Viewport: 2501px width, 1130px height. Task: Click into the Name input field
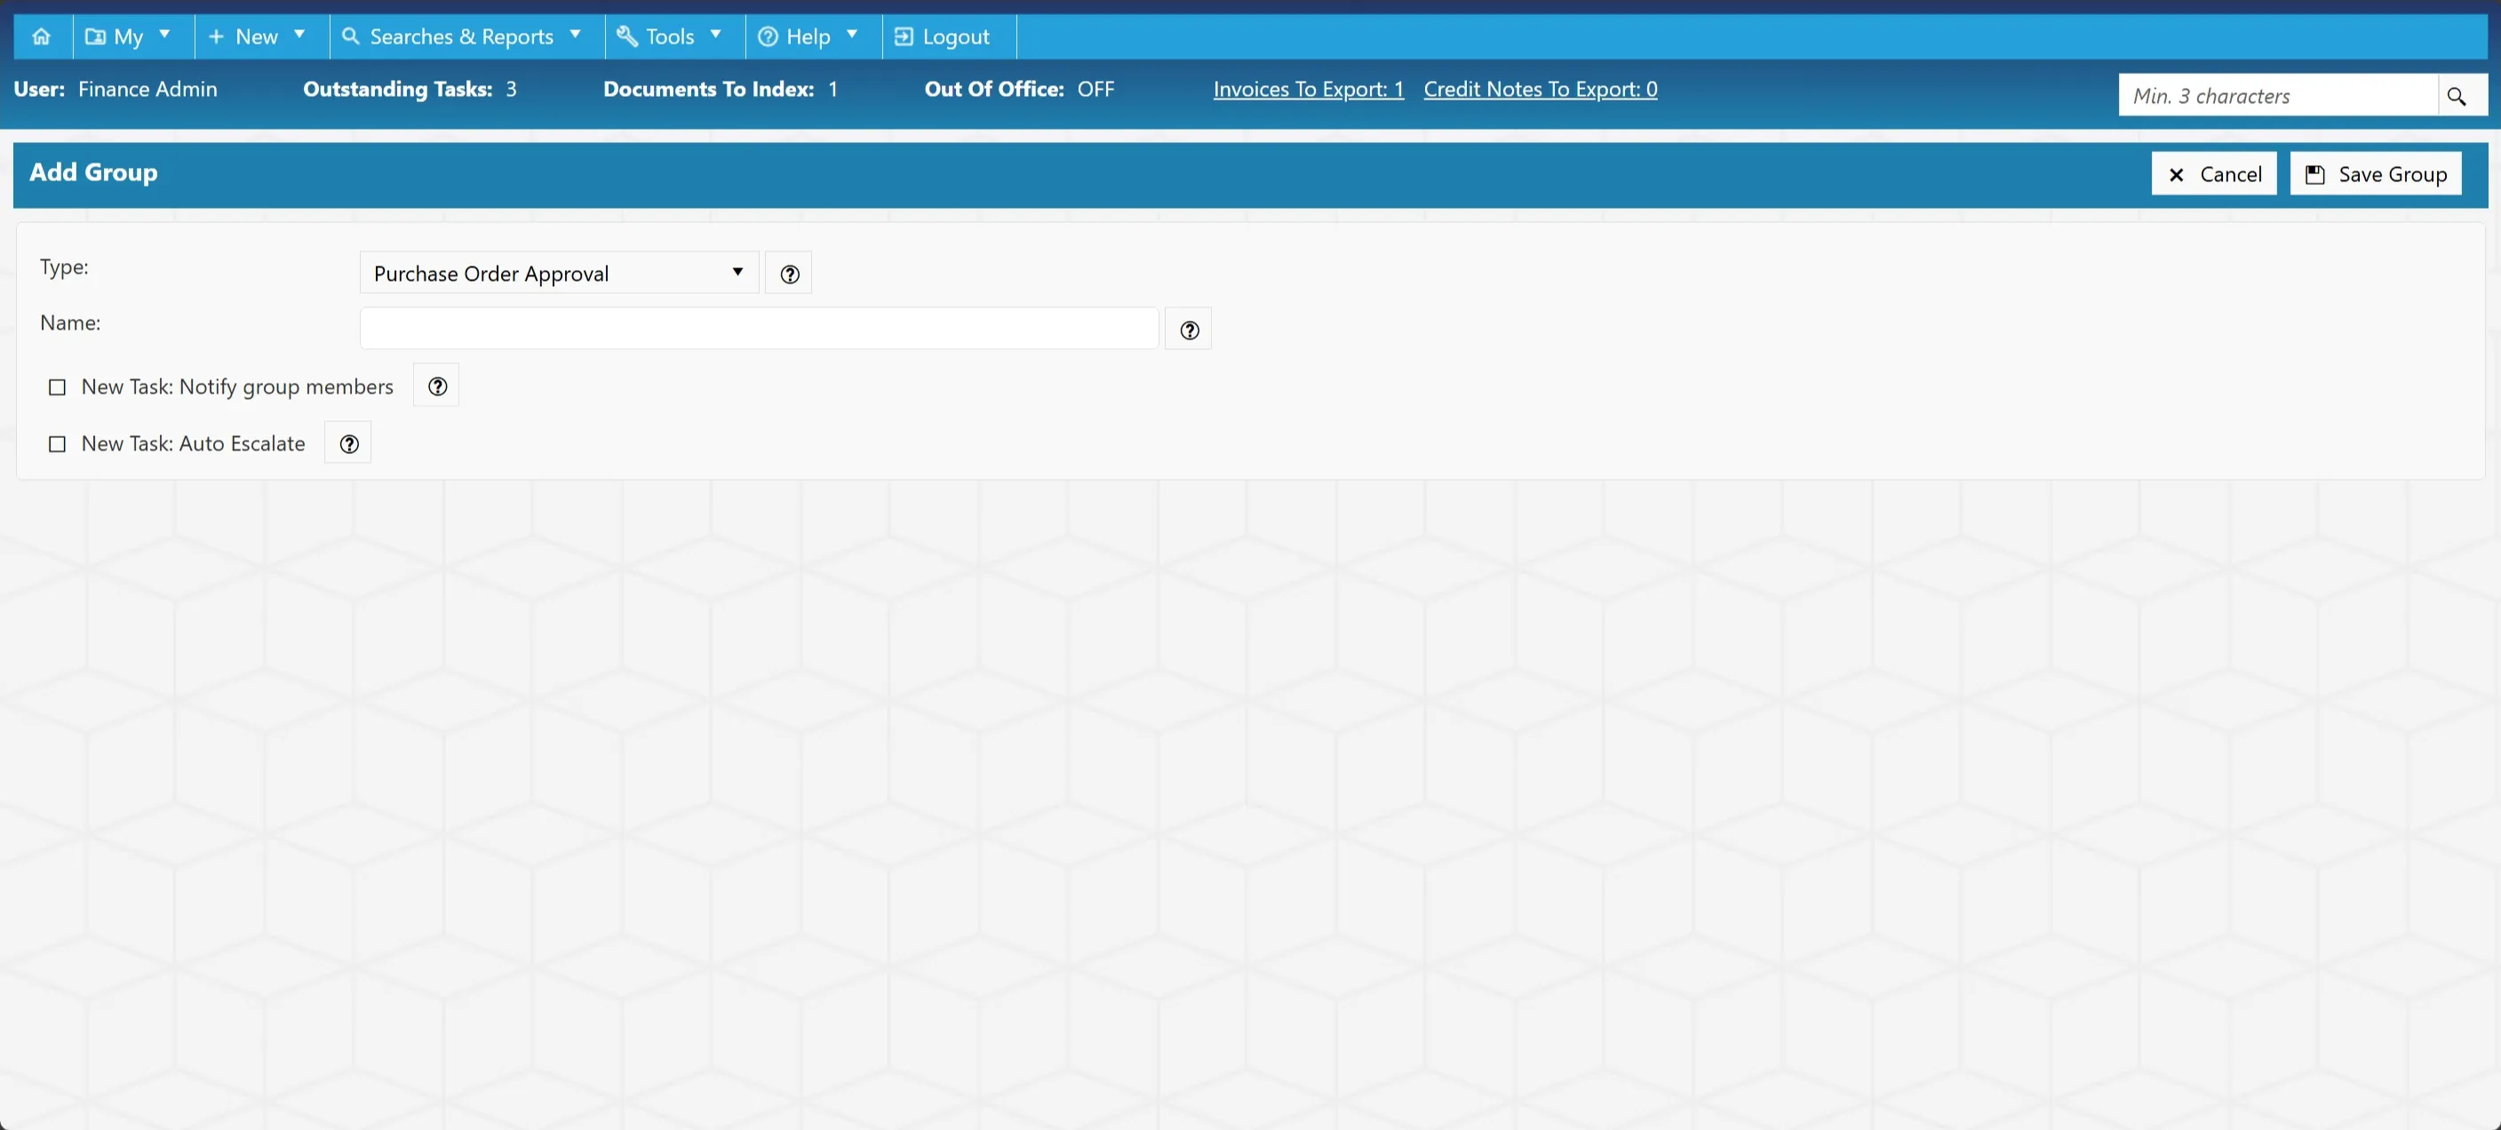pos(760,329)
